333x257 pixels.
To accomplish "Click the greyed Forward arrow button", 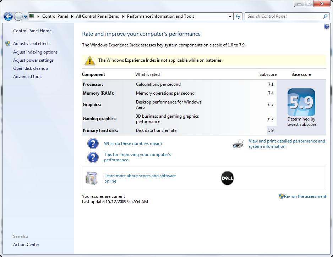I will (x=18, y=16).
